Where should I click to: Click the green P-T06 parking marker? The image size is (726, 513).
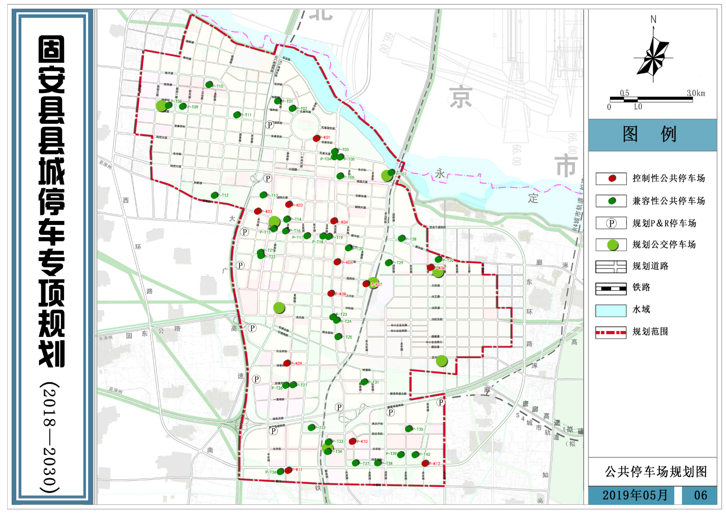pyautogui.click(x=340, y=176)
